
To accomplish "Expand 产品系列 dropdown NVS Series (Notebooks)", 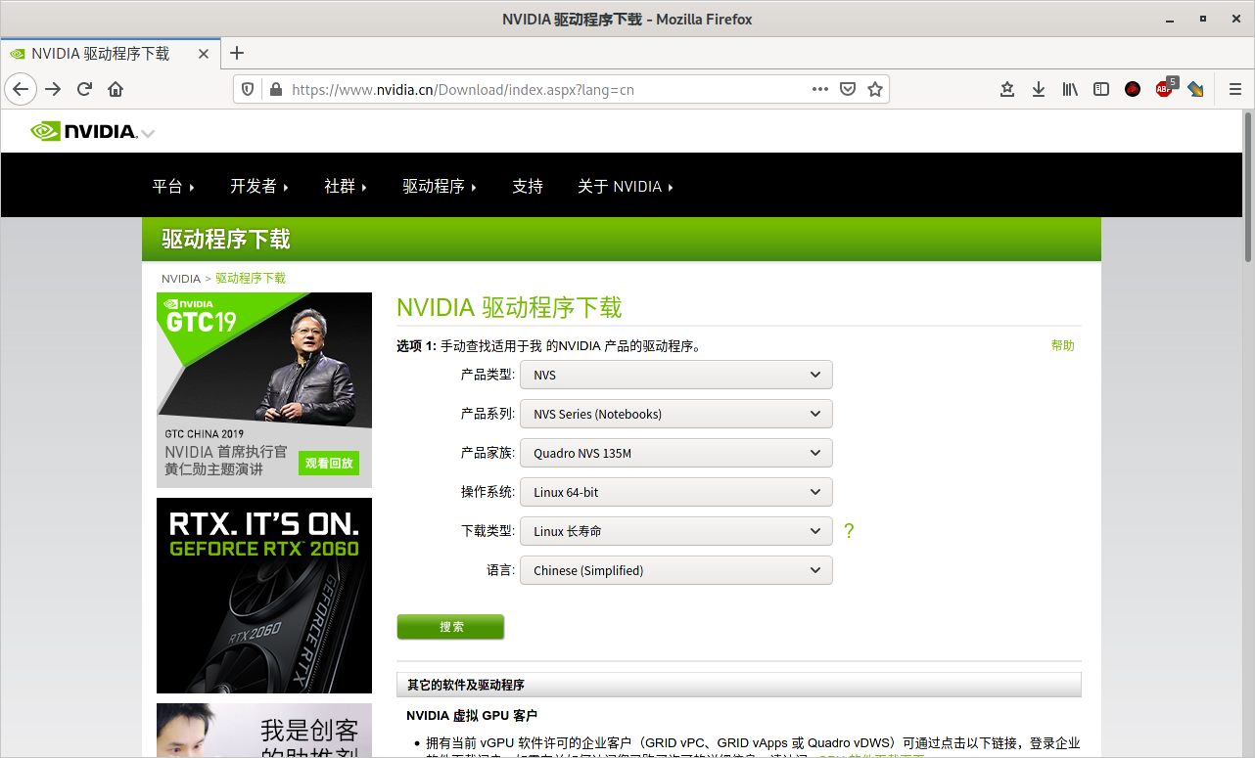I will pyautogui.click(x=676, y=414).
